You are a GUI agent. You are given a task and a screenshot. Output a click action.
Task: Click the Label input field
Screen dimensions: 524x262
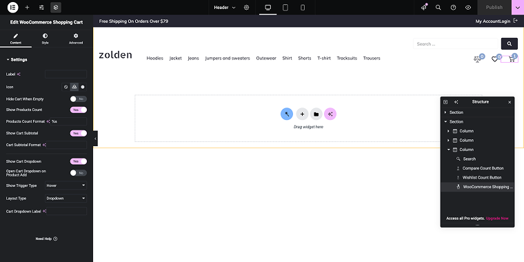[x=65, y=74]
